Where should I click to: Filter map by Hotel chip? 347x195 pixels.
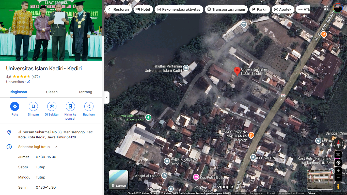(x=143, y=9)
